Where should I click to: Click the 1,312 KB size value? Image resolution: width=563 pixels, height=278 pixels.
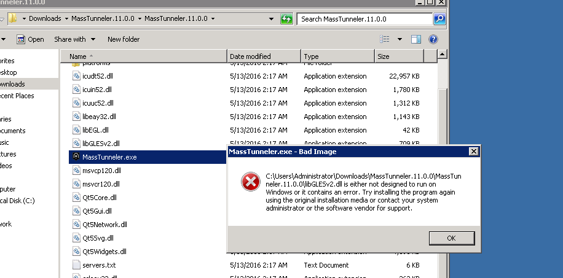click(406, 103)
